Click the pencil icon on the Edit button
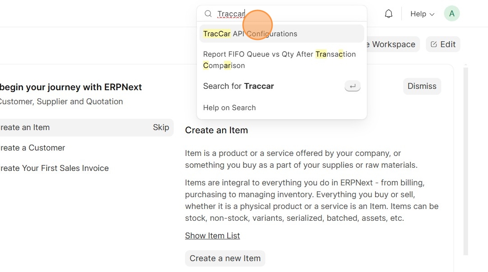The height and width of the screenshot is (272, 488). (x=434, y=44)
